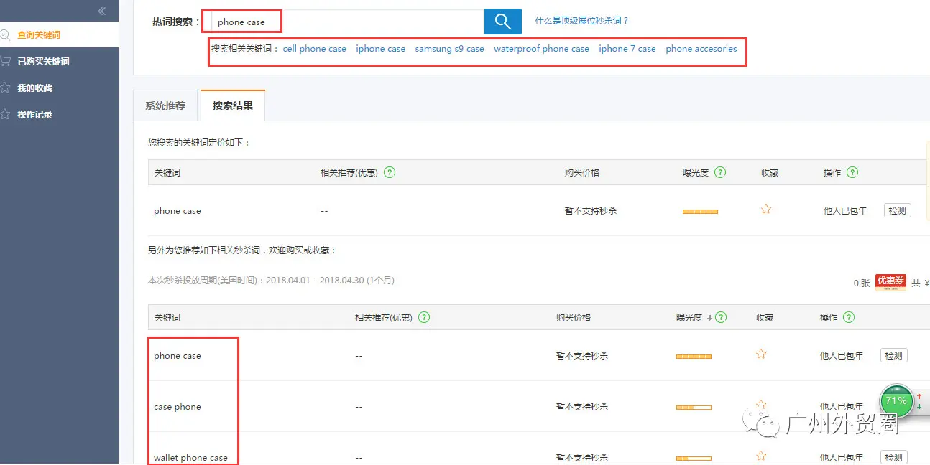This screenshot has width=930, height=465.
Task: Click 检测 for phone case in recommended-keywords table
Action: (893, 355)
